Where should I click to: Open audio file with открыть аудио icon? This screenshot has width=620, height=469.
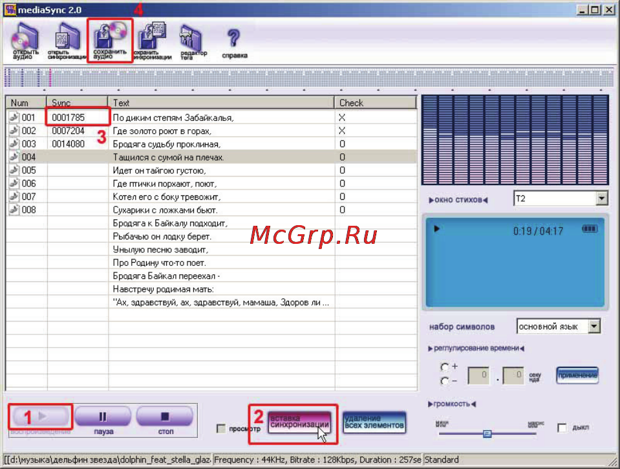(x=25, y=41)
